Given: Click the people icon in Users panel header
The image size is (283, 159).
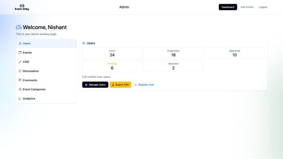Looking at the screenshot, I should (84, 43).
